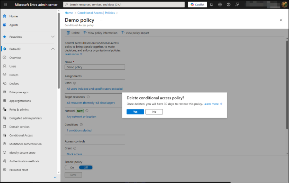
Task: Click the search resources box
Action: coord(124,5)
